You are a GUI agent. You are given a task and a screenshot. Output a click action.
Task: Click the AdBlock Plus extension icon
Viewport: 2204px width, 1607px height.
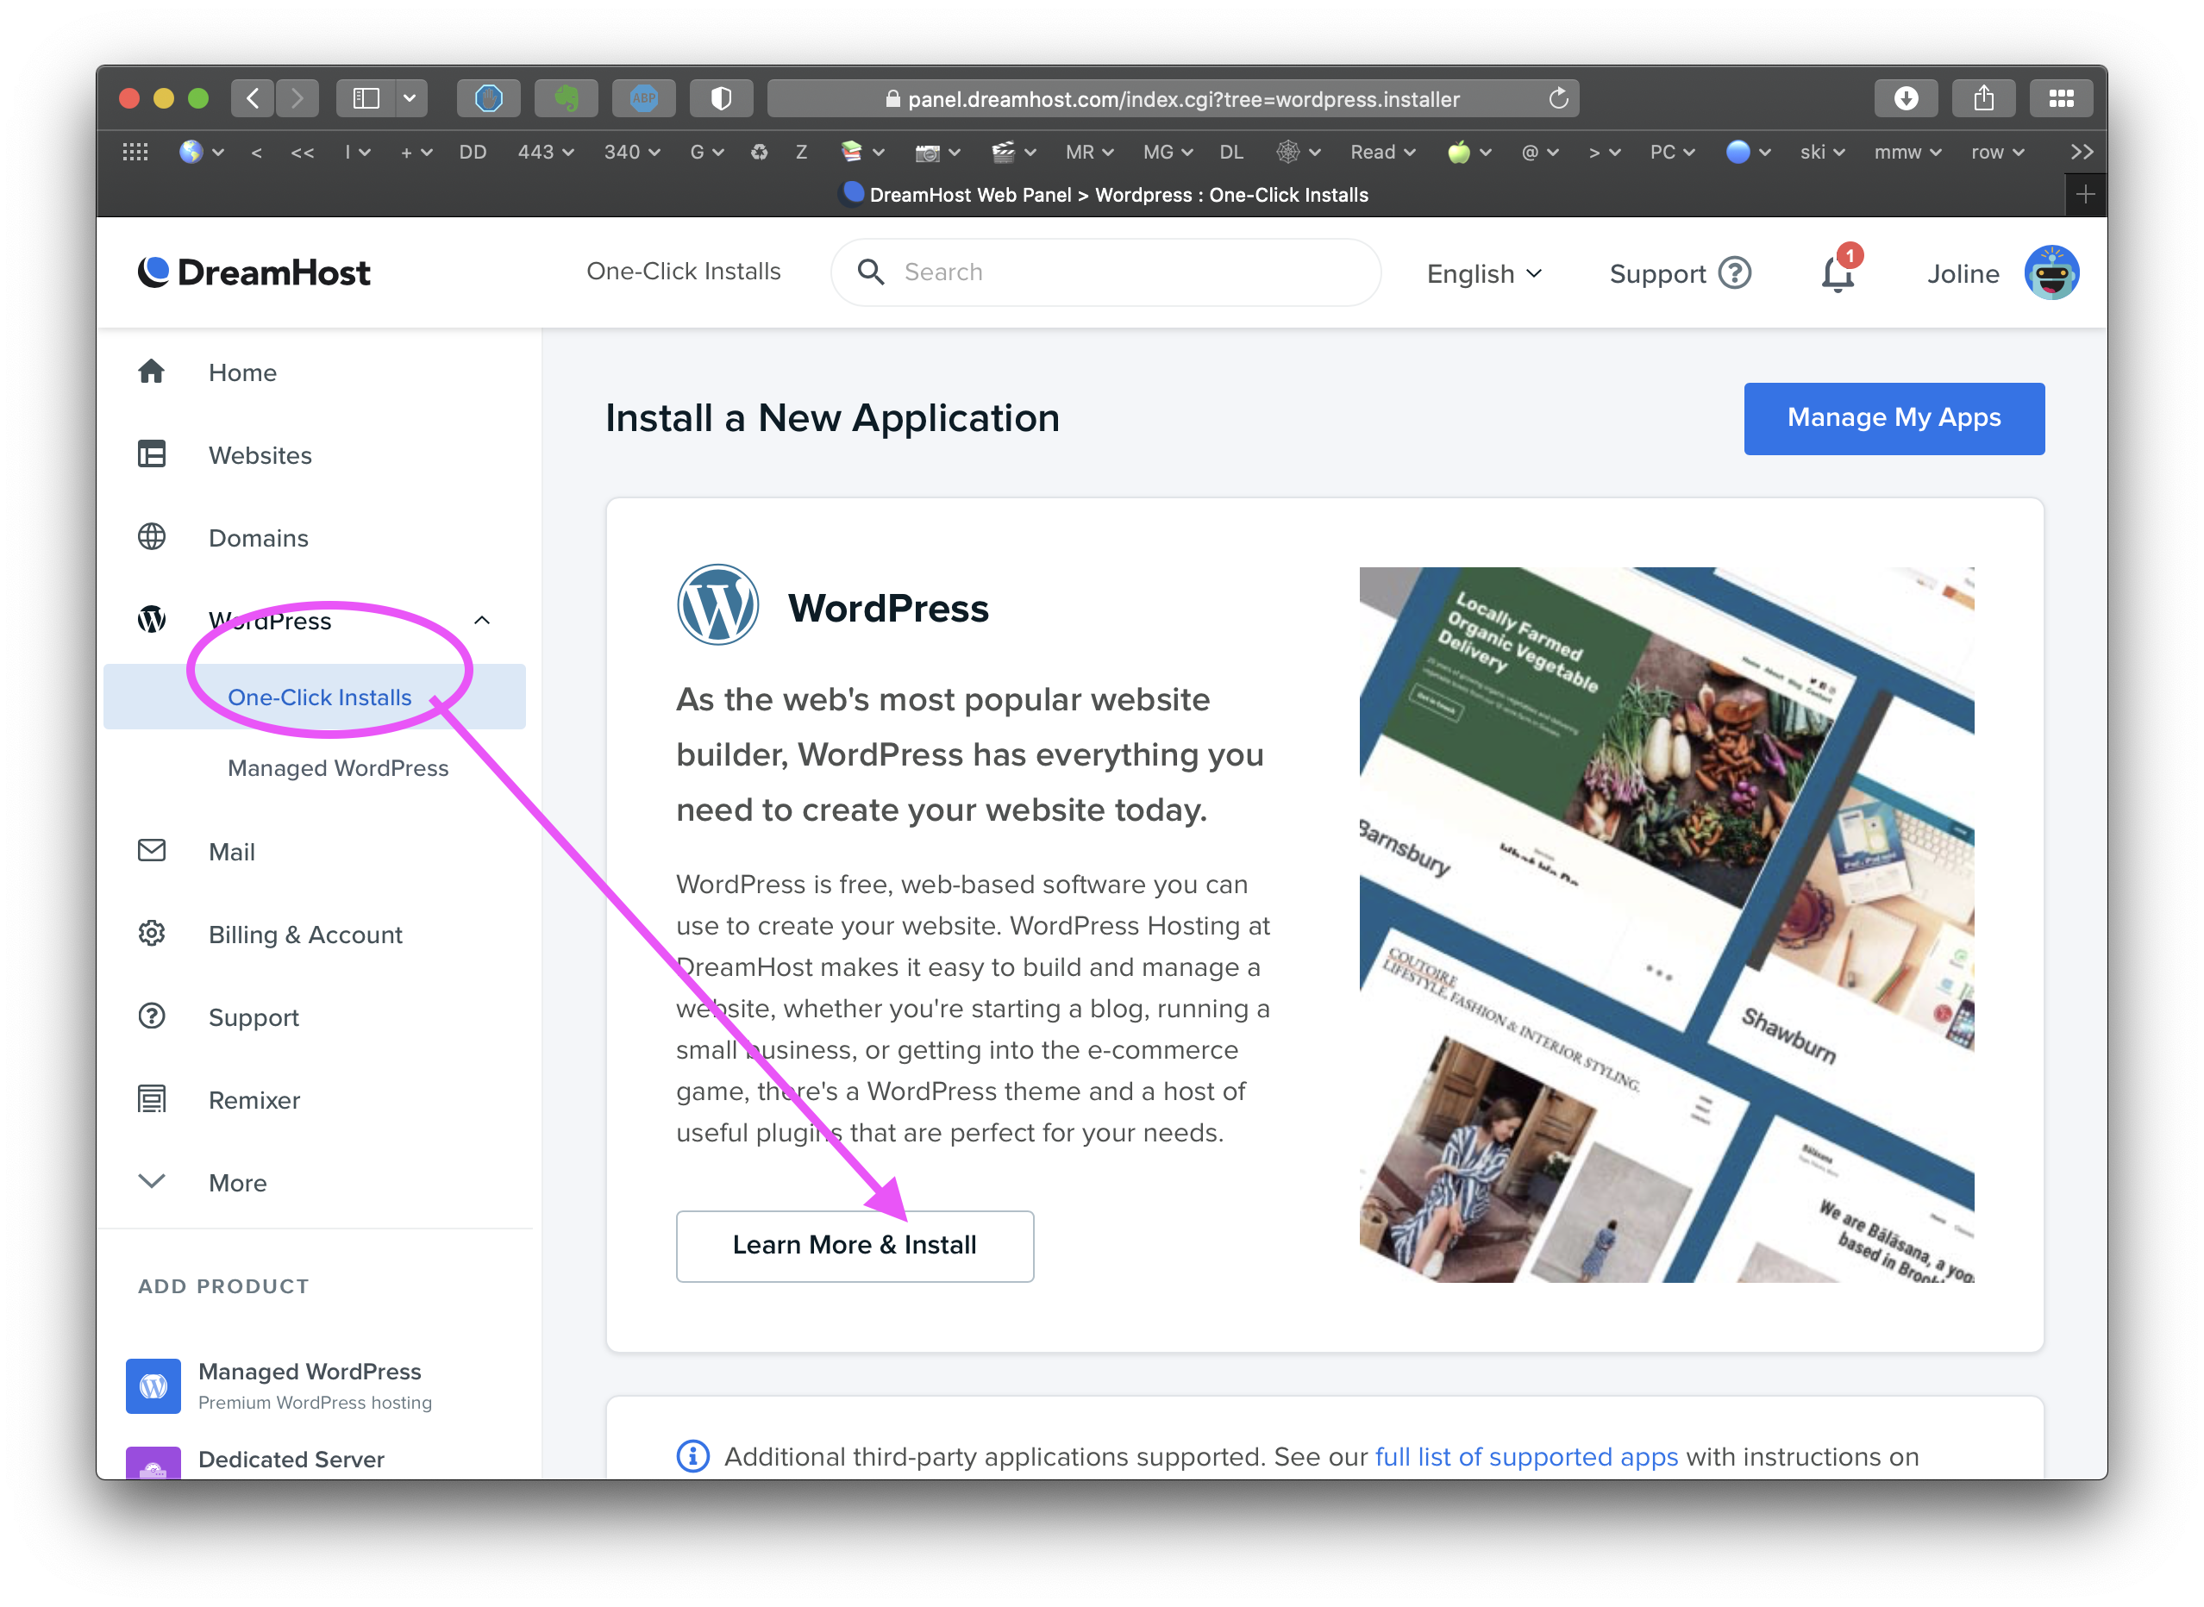[643, 98]
